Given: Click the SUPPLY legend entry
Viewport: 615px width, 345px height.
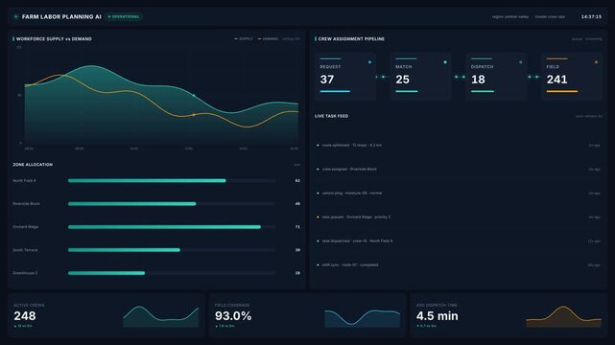Looking at the screenshot, I should pos(244,38).
